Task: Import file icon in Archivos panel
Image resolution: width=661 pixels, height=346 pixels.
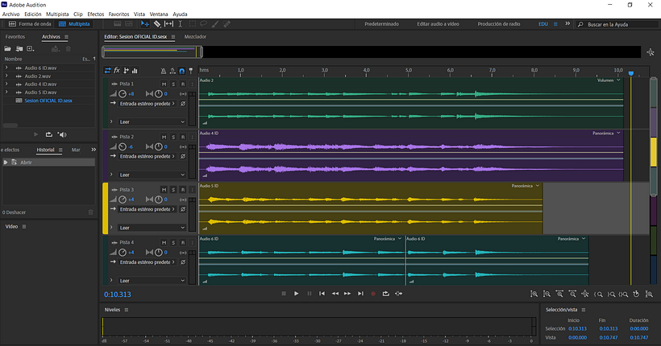Action: (x=19, y=49)
